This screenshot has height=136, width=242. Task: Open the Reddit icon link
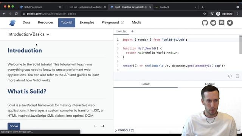[213, 23]
